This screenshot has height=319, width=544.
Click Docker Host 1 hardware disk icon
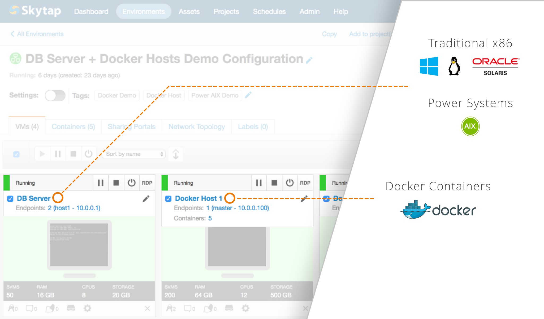(x=229, y=308)
